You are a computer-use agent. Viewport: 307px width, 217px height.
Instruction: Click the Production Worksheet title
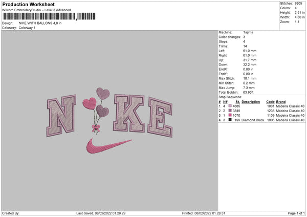click(x=28, y=5)
